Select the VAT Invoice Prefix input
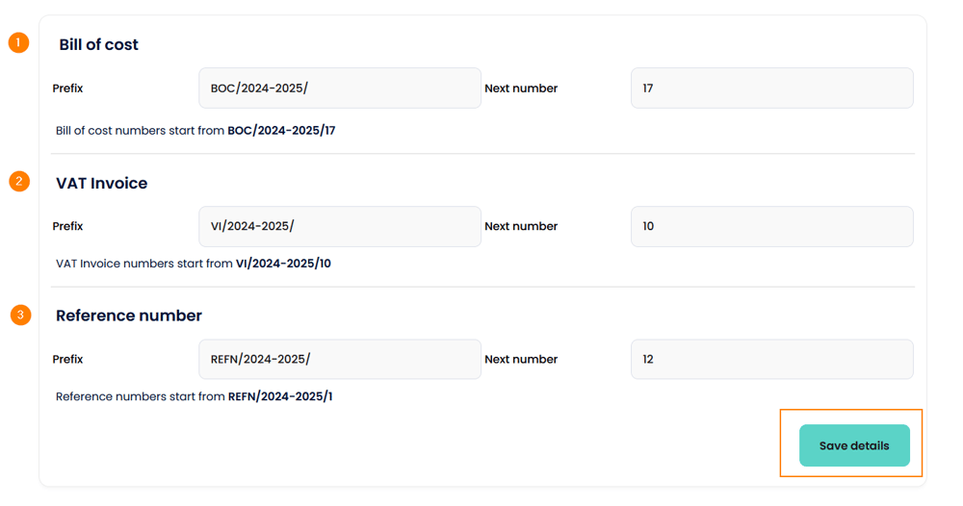963x506 pixels. click(x=339, y=227)
